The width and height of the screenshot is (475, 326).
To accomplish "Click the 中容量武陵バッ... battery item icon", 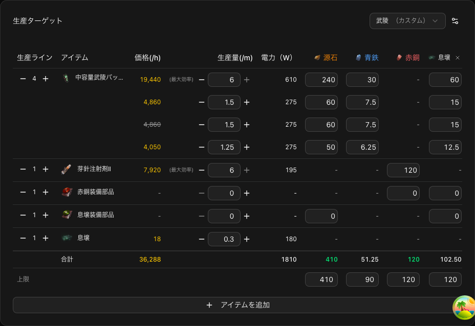I will 66,78.
